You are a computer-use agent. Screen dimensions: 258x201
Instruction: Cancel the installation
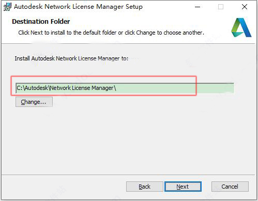230,187
